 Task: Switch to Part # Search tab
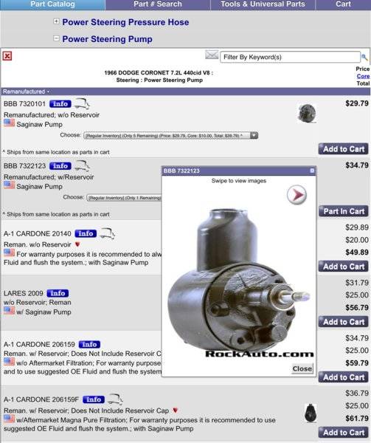coord(158,4)
